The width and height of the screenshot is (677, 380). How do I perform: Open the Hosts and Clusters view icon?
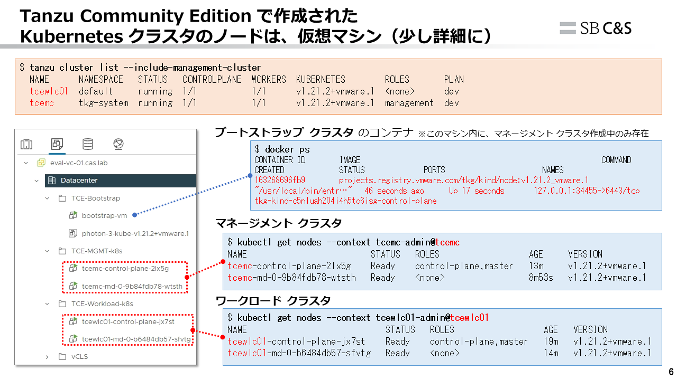pyautogui.click(x=26, y=144)
